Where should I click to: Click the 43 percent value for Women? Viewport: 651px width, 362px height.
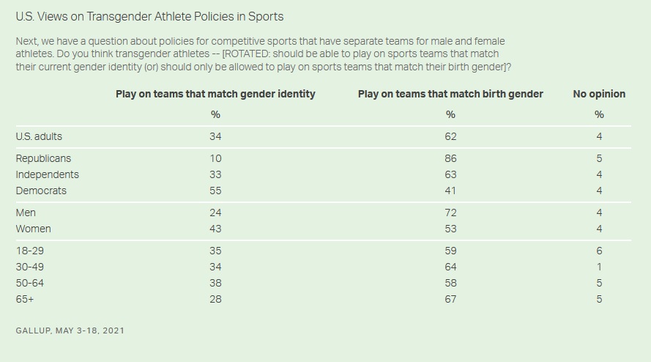(x=215, y=229)
